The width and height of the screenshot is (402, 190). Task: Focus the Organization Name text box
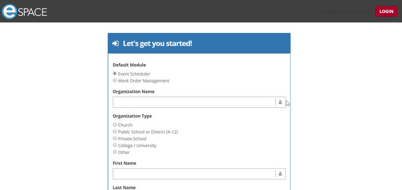click(x=193, y=102)
